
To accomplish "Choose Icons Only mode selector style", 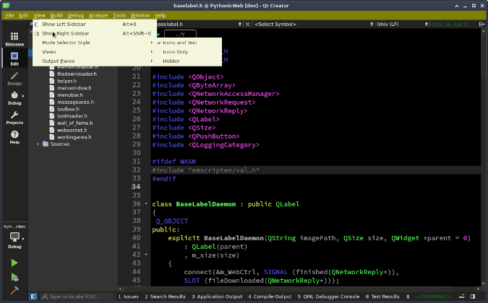I will [x=175, y=52].
